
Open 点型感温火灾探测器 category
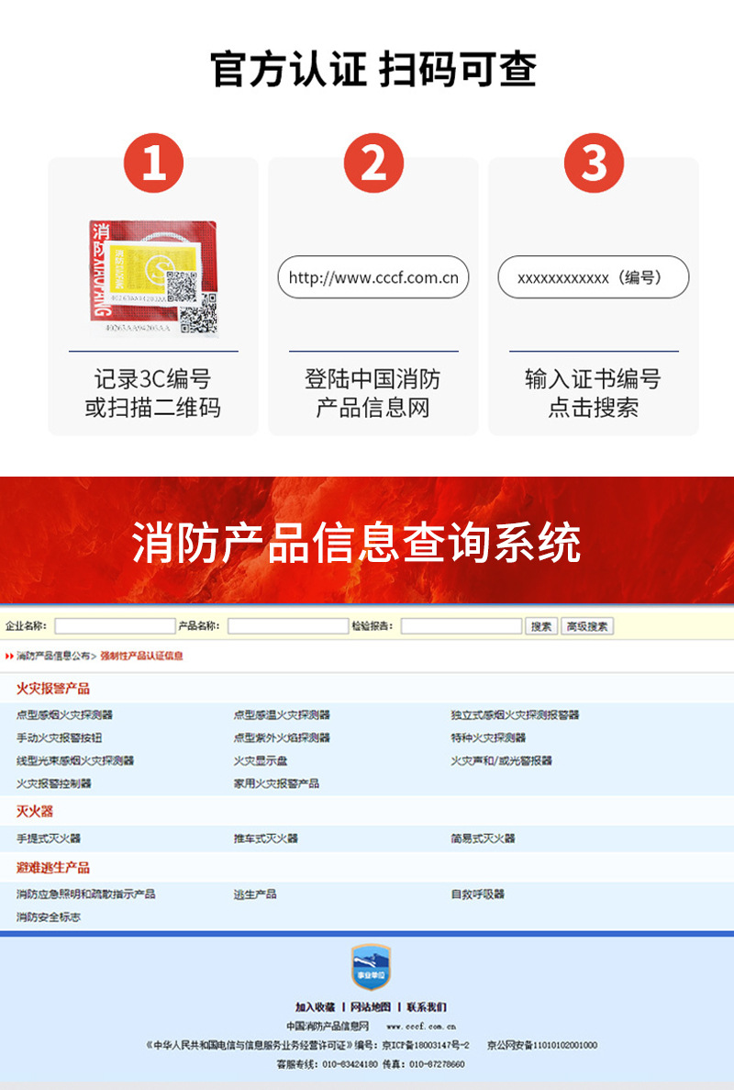point(282,714)
